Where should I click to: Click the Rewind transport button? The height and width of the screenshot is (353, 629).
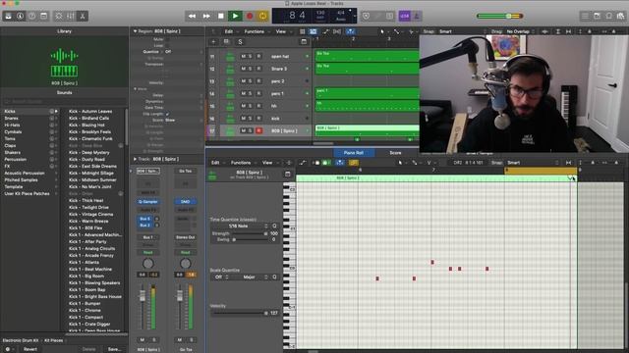(192, 16)
